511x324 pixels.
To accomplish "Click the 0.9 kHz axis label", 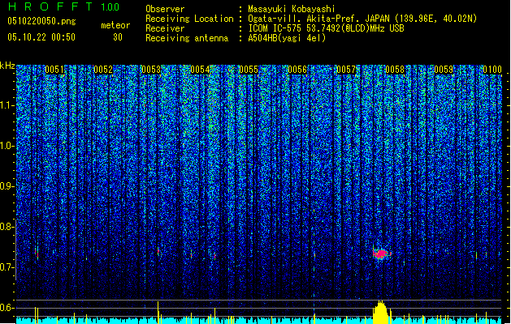I will tap(7, 186).
